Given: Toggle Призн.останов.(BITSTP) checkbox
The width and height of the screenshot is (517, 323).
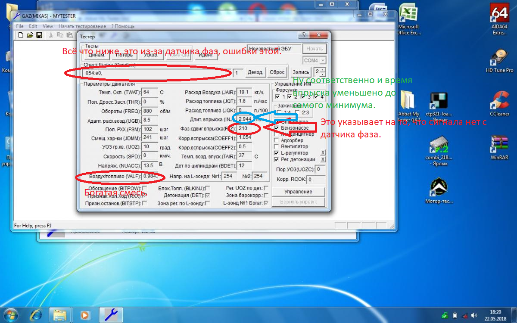Looking at the screenshot, I should (x=144, y=203).
